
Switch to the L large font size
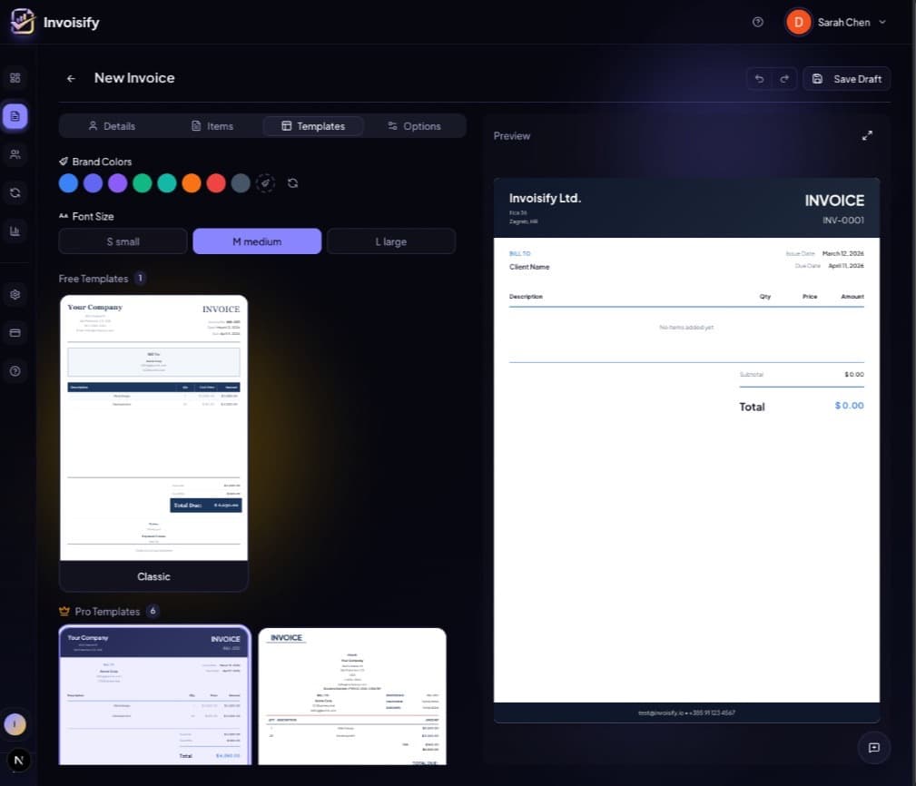(x=390, y=241)
